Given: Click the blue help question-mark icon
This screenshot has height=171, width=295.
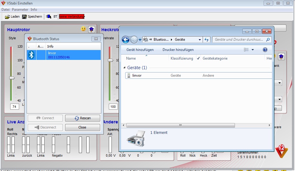Looking at the screenshot, I should point(265,50).
